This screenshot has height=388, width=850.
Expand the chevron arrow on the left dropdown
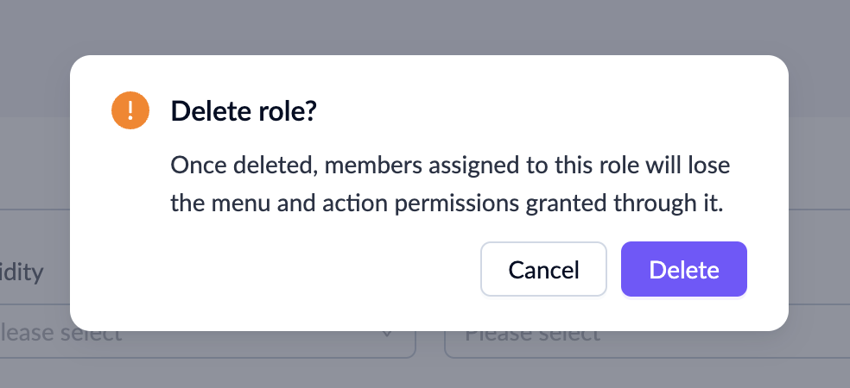387,334
